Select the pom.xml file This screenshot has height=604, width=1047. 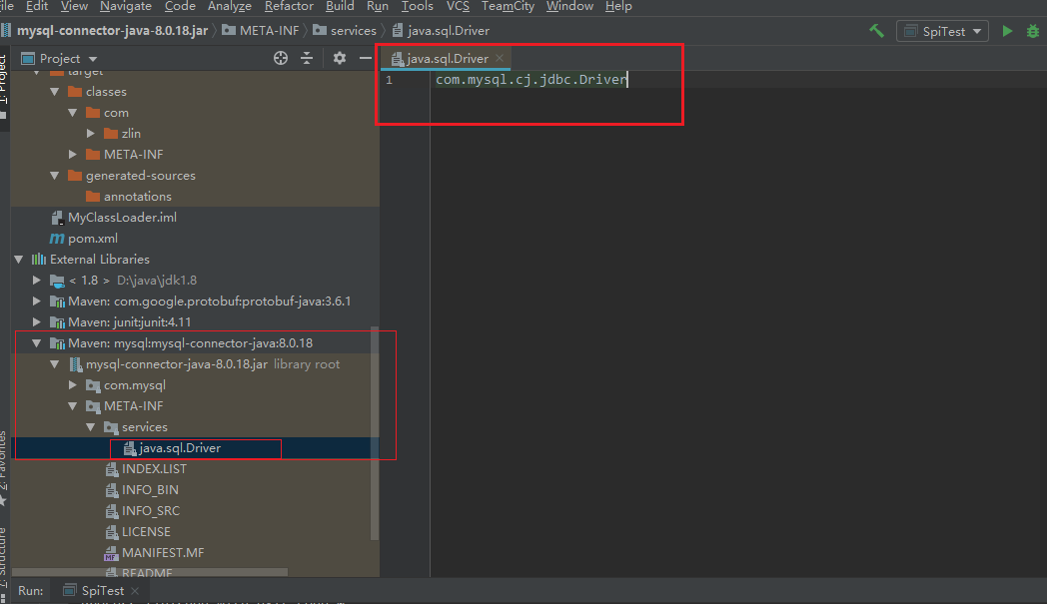click(93, 239)
